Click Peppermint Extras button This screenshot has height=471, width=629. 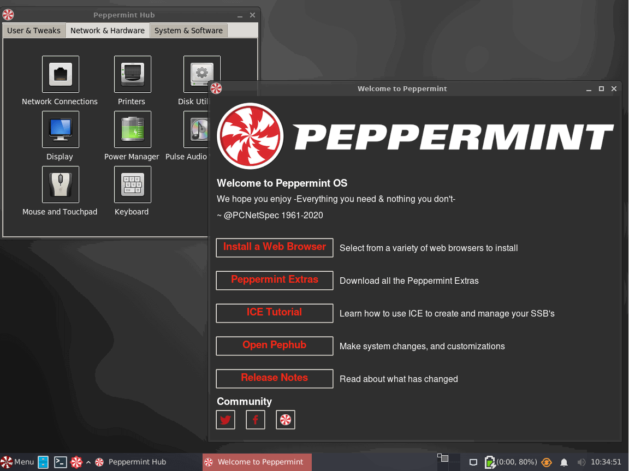tap(275, 280)
